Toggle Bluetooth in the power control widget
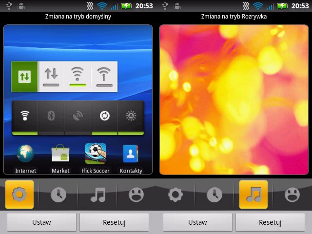Screen dimensions: 312x234 pyautogui.click(x=51, y=118)
